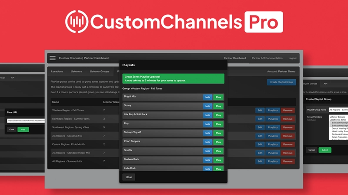This screenshot has height=195, width=348.
Task: Show info for Today's Top 40
Action: pos(207,133)
